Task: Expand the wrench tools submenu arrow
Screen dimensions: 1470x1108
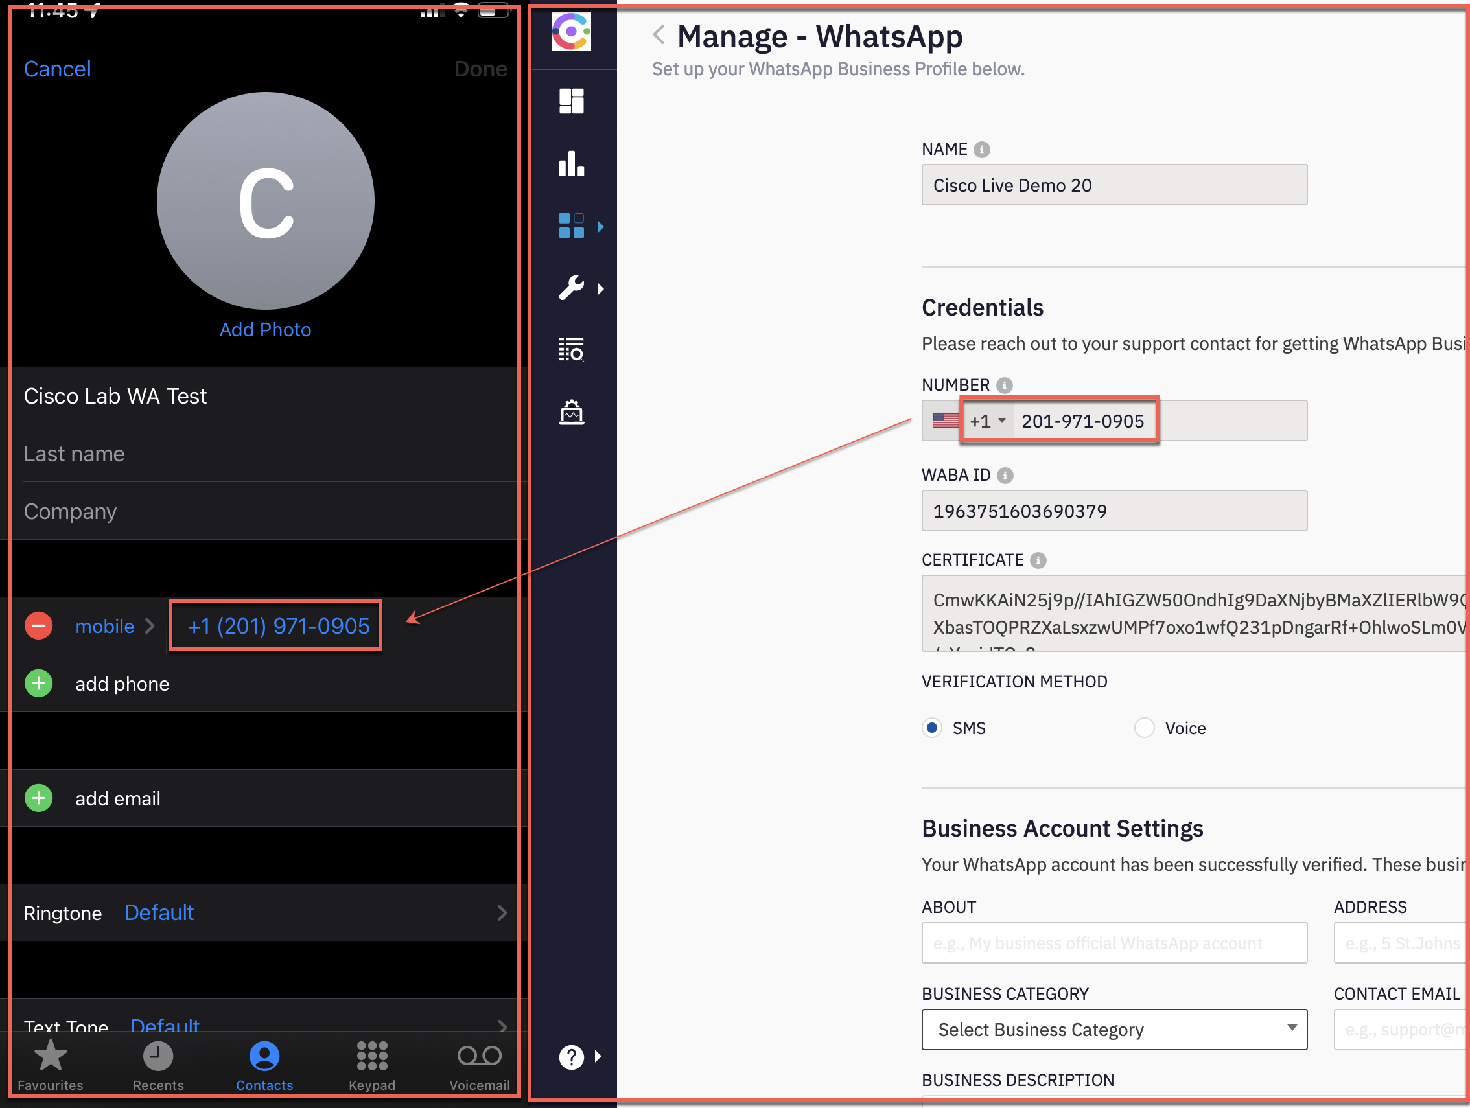Action: 601,289
